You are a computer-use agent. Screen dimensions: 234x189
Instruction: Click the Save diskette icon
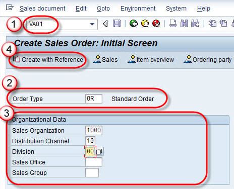point(116,24)
